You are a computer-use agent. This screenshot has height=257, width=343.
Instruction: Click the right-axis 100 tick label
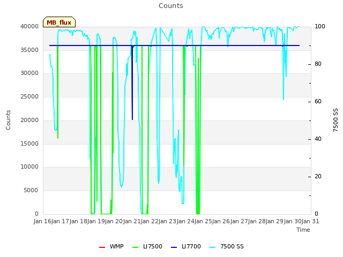point(320,26)
